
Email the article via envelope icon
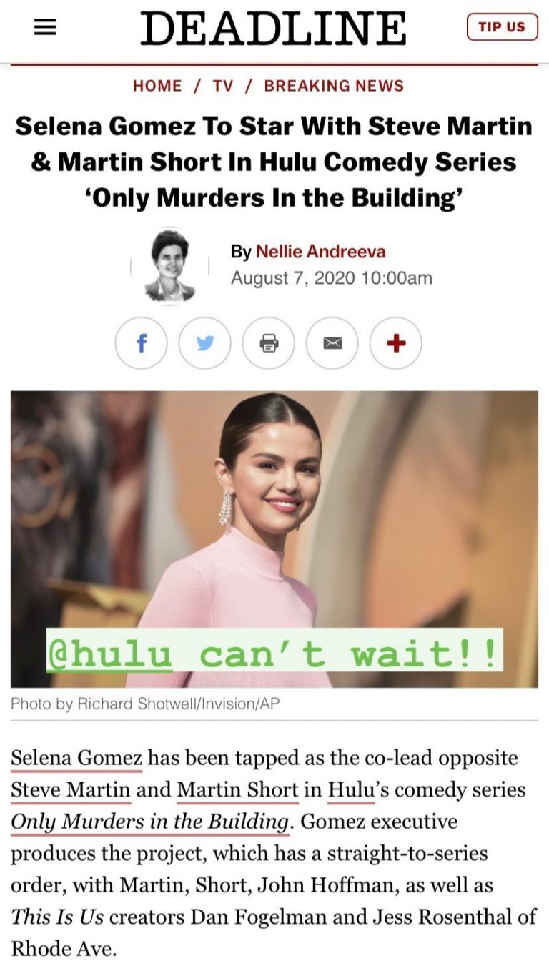tap(332, 344)
